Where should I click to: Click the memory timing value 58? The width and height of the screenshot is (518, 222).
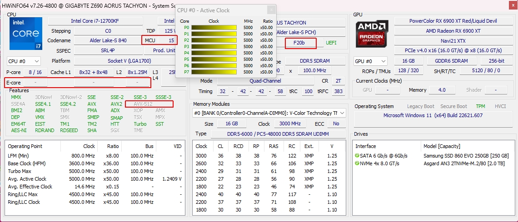280,91
